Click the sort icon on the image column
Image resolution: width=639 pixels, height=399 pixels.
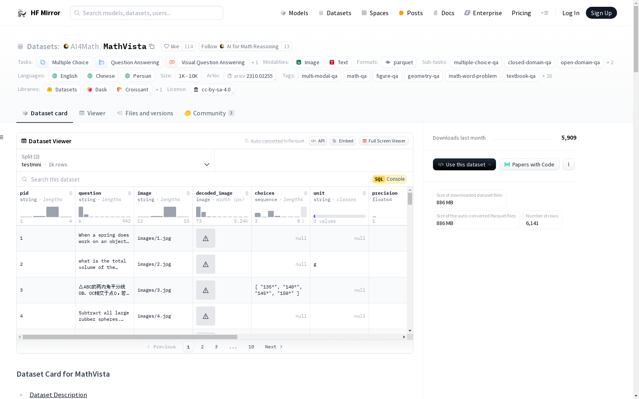coord(188,193)
